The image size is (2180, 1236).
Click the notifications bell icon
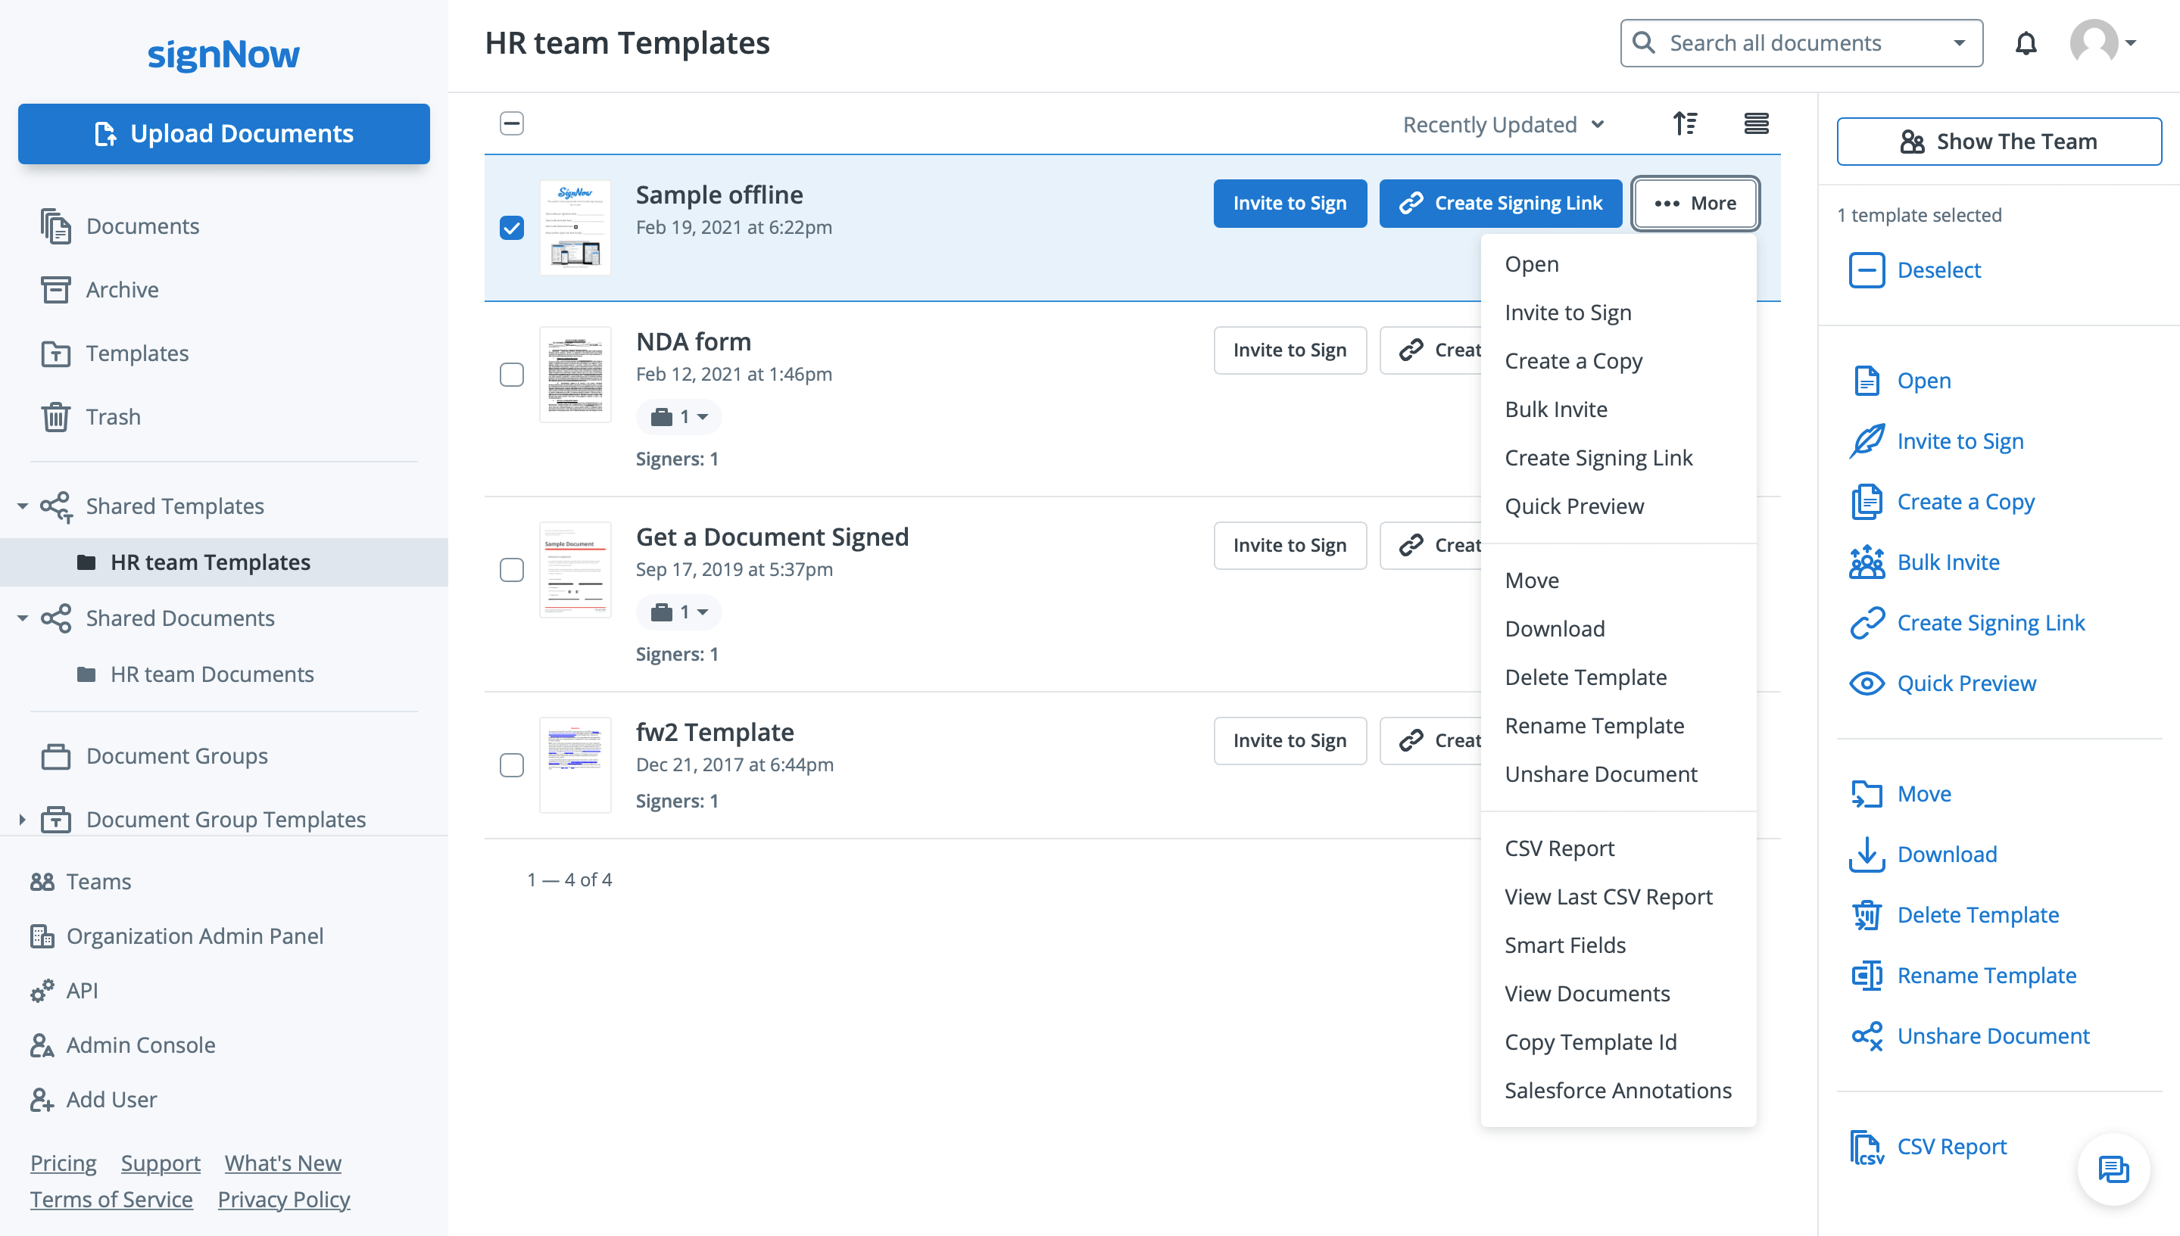coord(2026,43)
